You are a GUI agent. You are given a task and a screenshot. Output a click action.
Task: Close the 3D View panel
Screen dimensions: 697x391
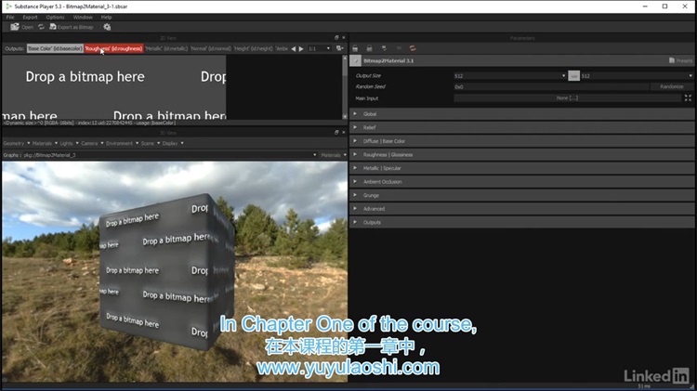[x=343, y=133]
